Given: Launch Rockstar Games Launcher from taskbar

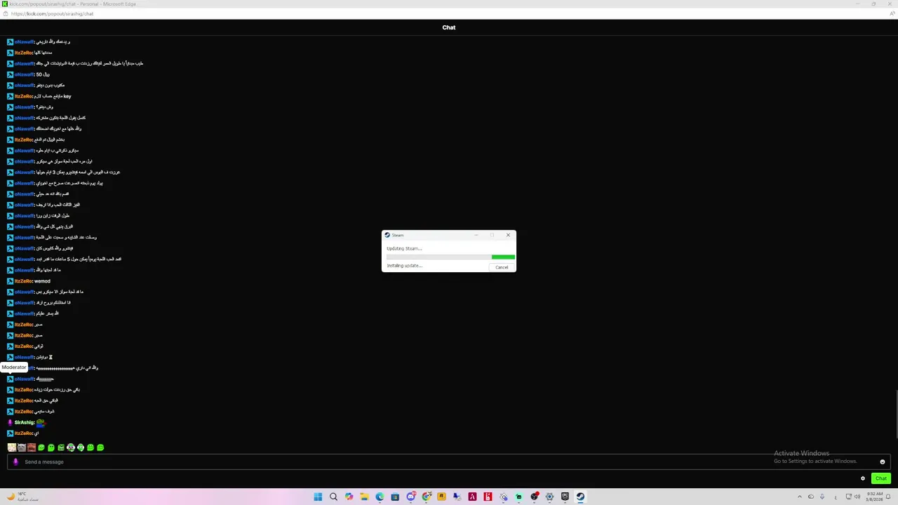Looking at the screenshot, I should tap(441, 497).
